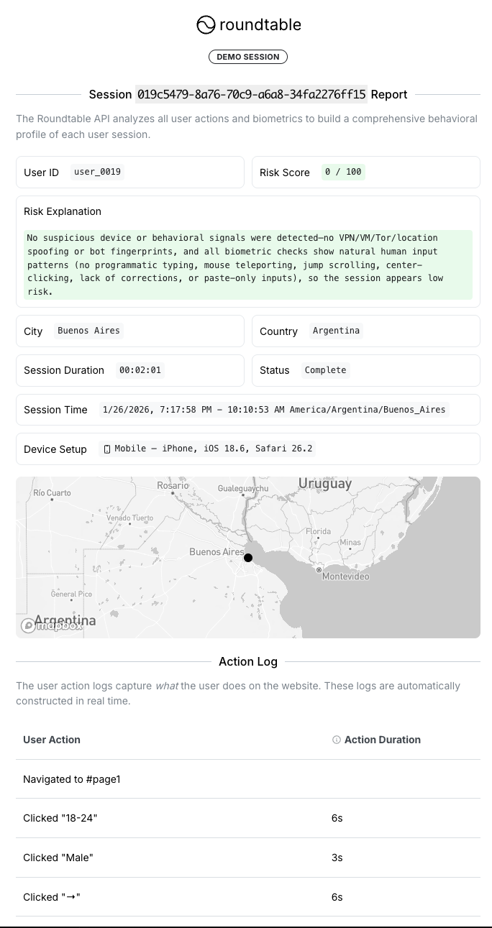The height and width of the screenshot is (928, 492).
Task: Click the 00:02:01 session duration value
Action: pos(140,370)
